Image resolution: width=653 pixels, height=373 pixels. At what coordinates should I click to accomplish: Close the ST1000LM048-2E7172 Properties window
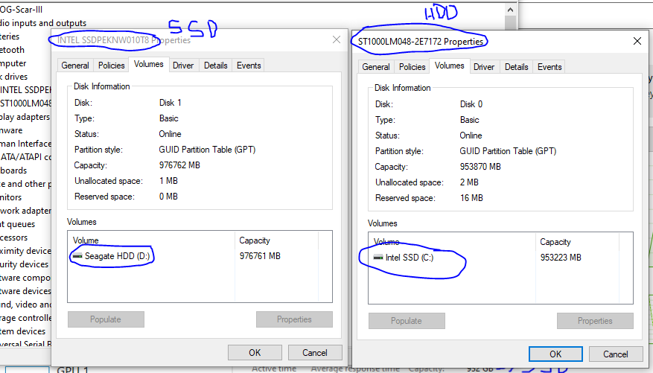(x=637, y=41)
